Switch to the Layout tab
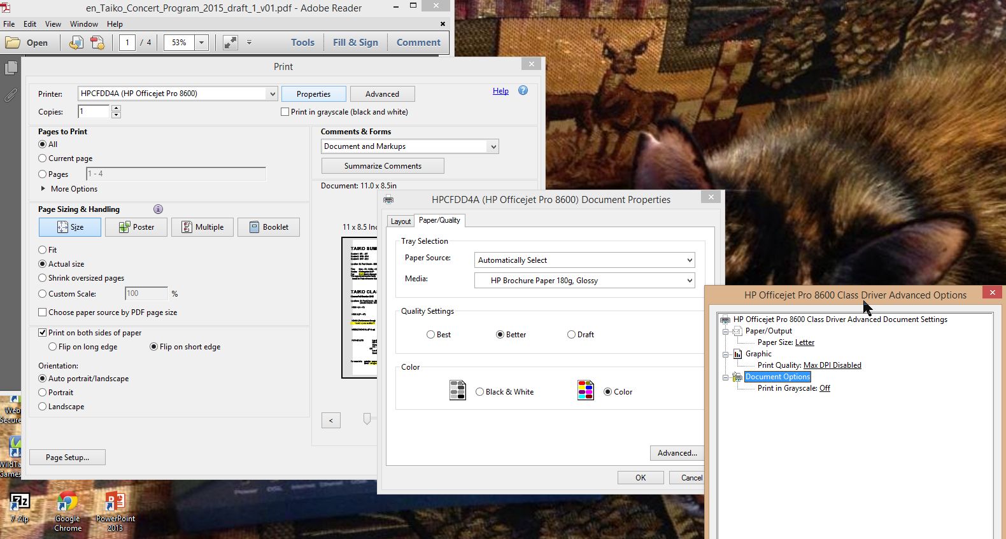Screen dimensions: 1006x539 (x=400, y=221)
